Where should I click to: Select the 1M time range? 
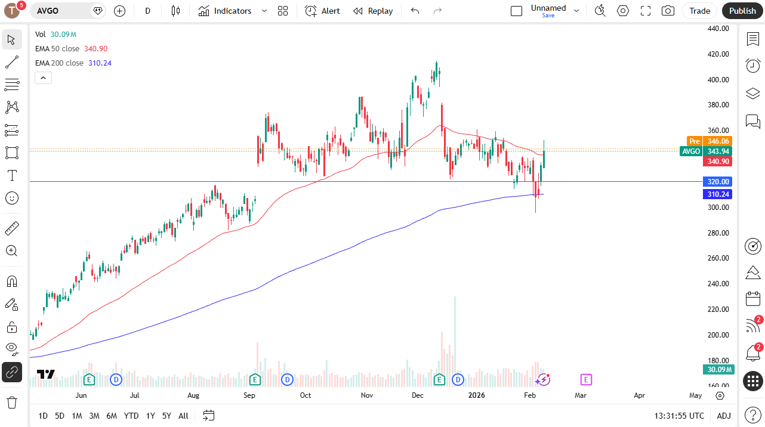[x=77, y=416]
